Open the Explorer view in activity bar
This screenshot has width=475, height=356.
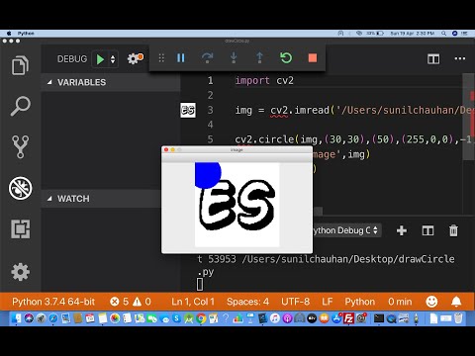click(20, 65)
